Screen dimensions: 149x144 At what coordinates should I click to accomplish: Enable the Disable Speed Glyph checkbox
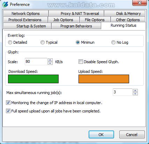click(x=81, y=62)
